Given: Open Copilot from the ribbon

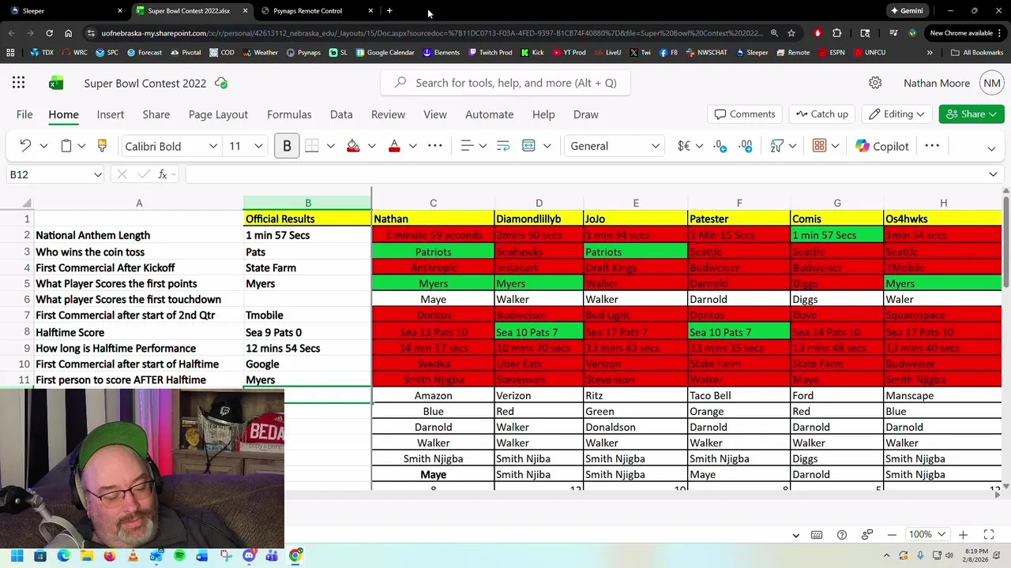Looking at the screenshot, I should pyautogui.click(x=881, y=146).
